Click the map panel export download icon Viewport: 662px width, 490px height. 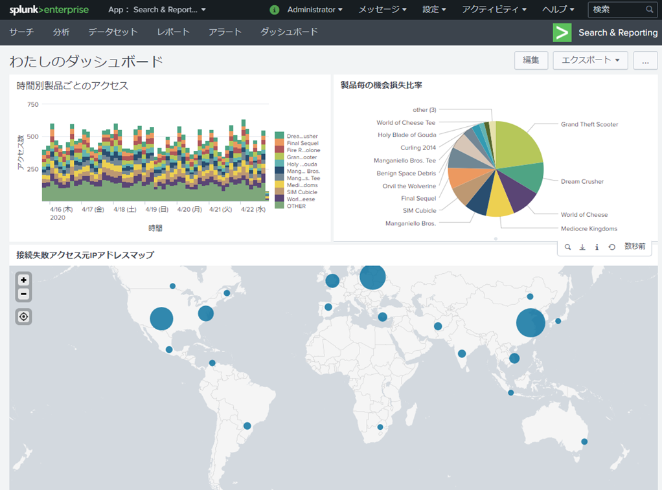tap(582, 247)
